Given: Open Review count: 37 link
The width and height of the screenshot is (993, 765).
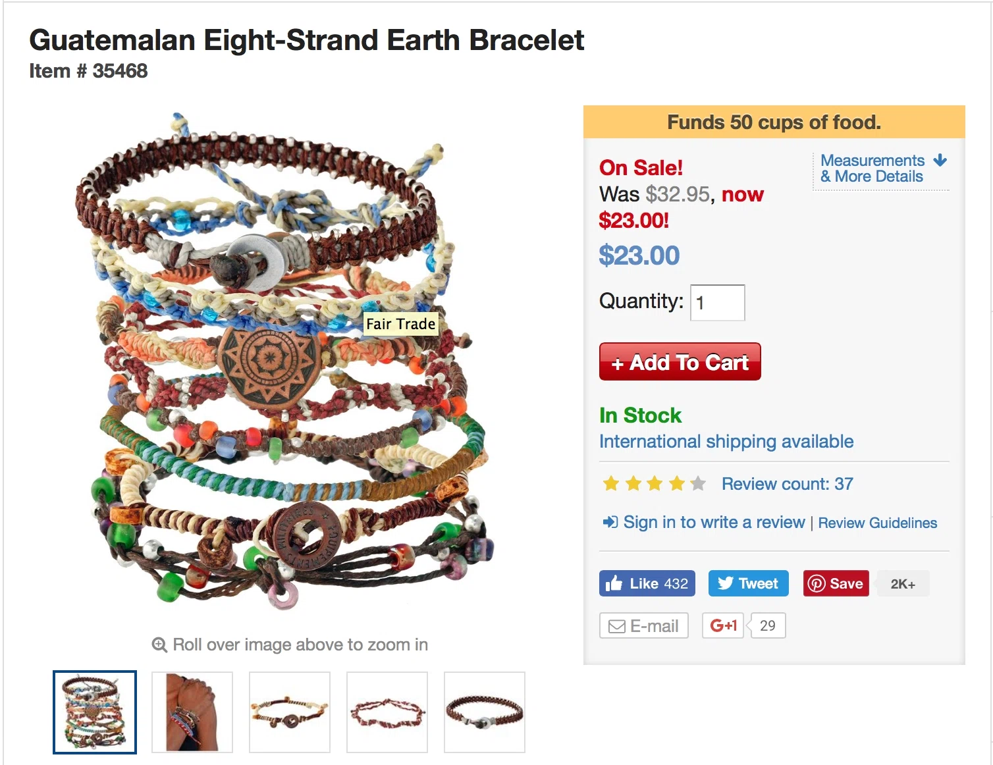Looking at the screenshot, I should coord(788,484).
